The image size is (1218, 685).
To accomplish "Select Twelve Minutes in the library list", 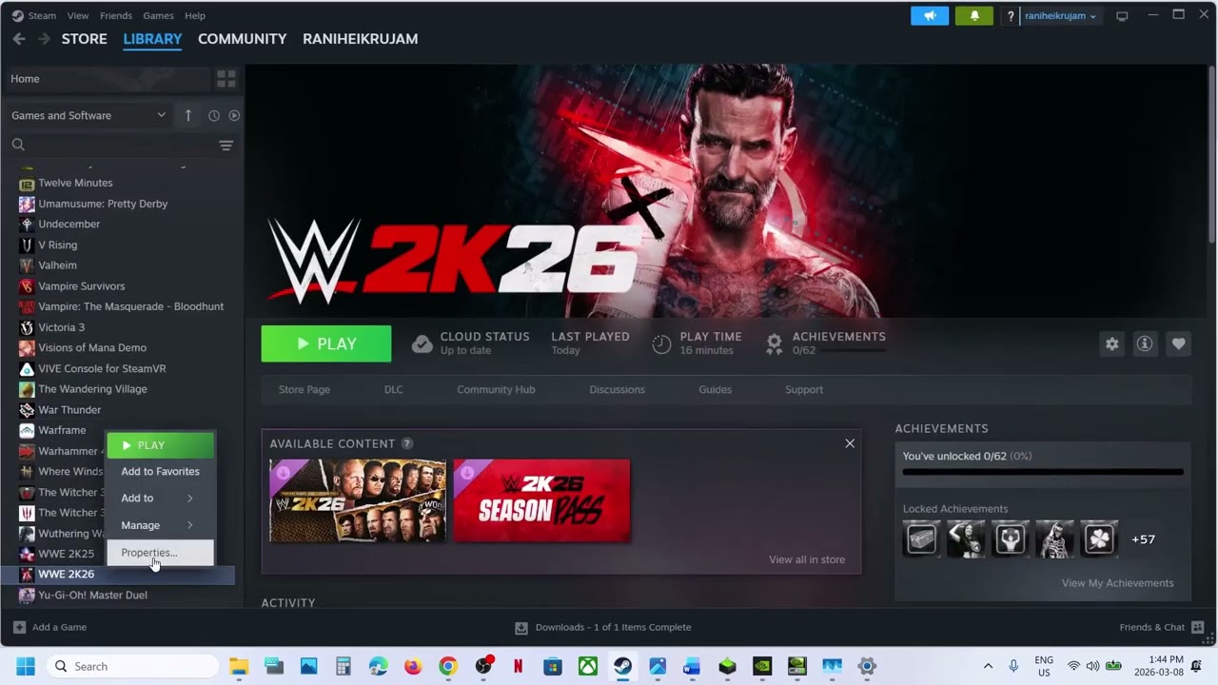I will (x=75, y=183).
